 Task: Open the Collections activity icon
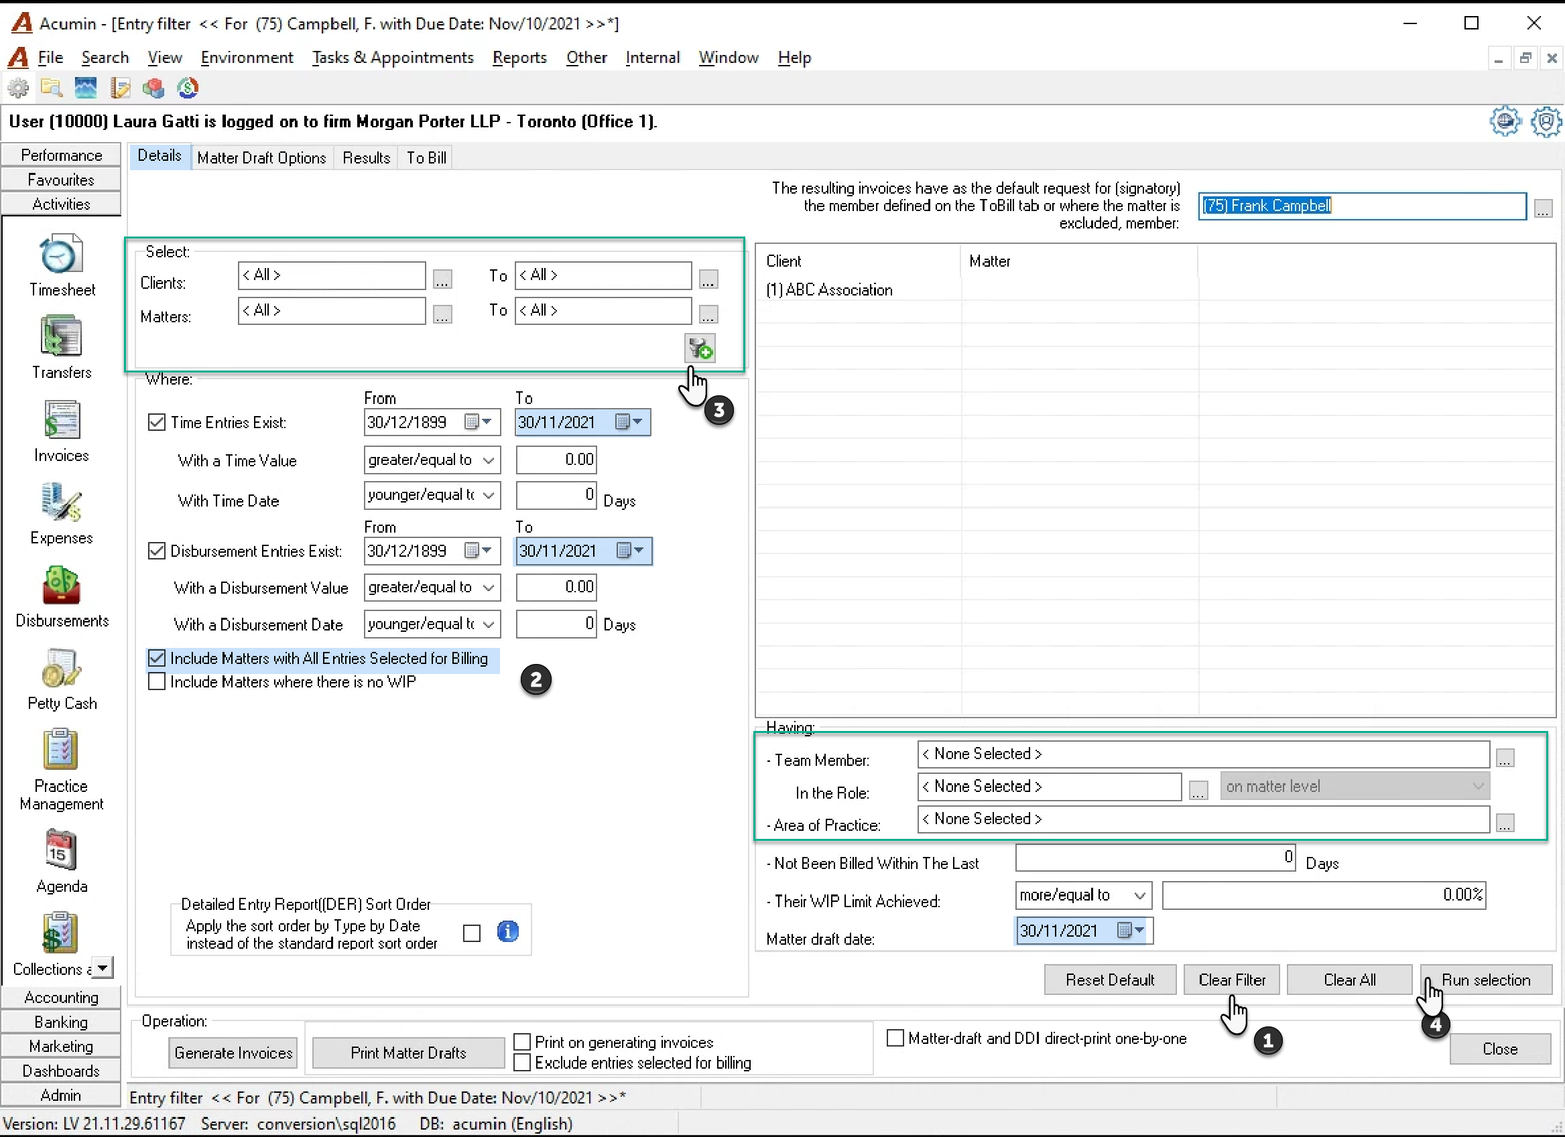point(60,933)
